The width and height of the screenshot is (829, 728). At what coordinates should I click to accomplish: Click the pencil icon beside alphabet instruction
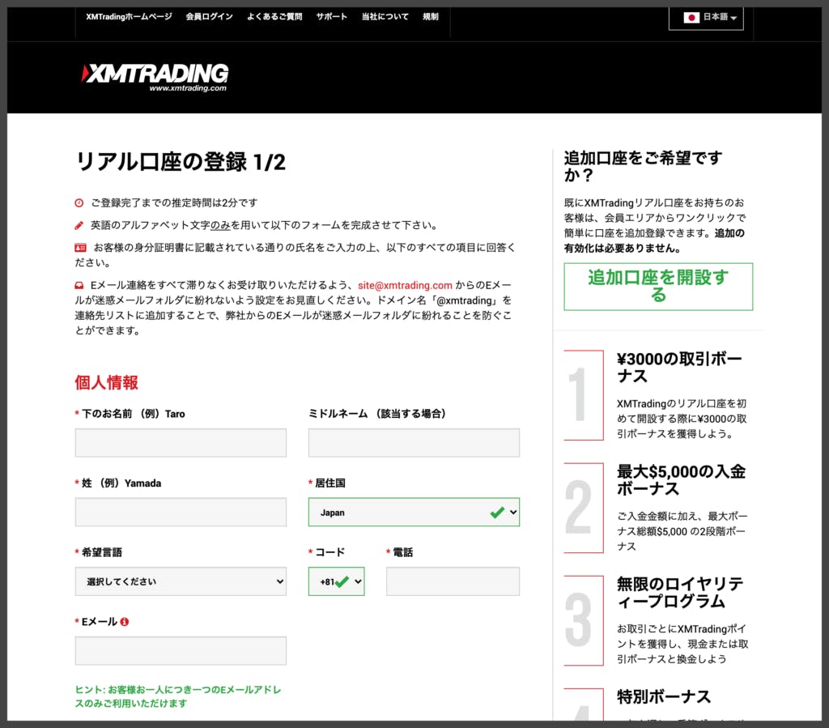(79, 225)
